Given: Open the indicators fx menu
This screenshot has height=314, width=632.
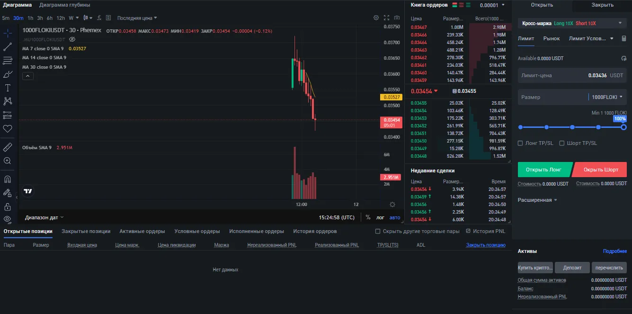Looking at the screenshot, I should coord(99,18).
